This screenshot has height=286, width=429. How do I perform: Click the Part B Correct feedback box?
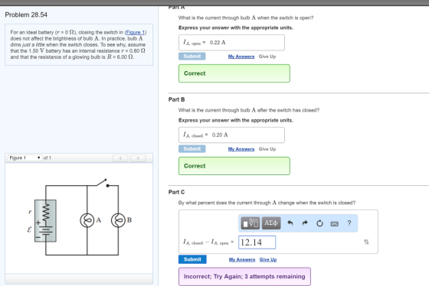[x=234, y=166]
